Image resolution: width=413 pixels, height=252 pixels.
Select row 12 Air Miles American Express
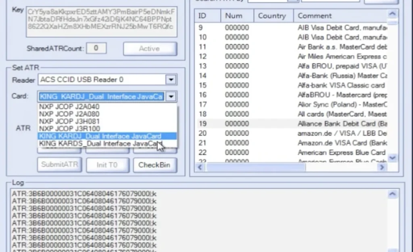(x=292, y=57)
